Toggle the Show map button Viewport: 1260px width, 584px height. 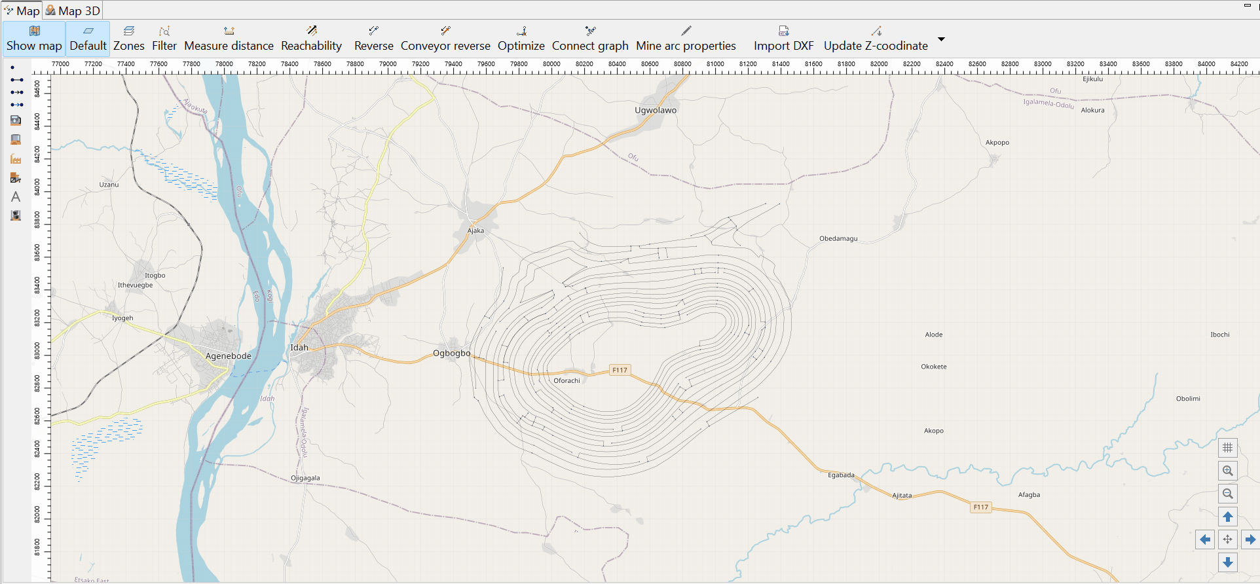click(x=34, y=39)
